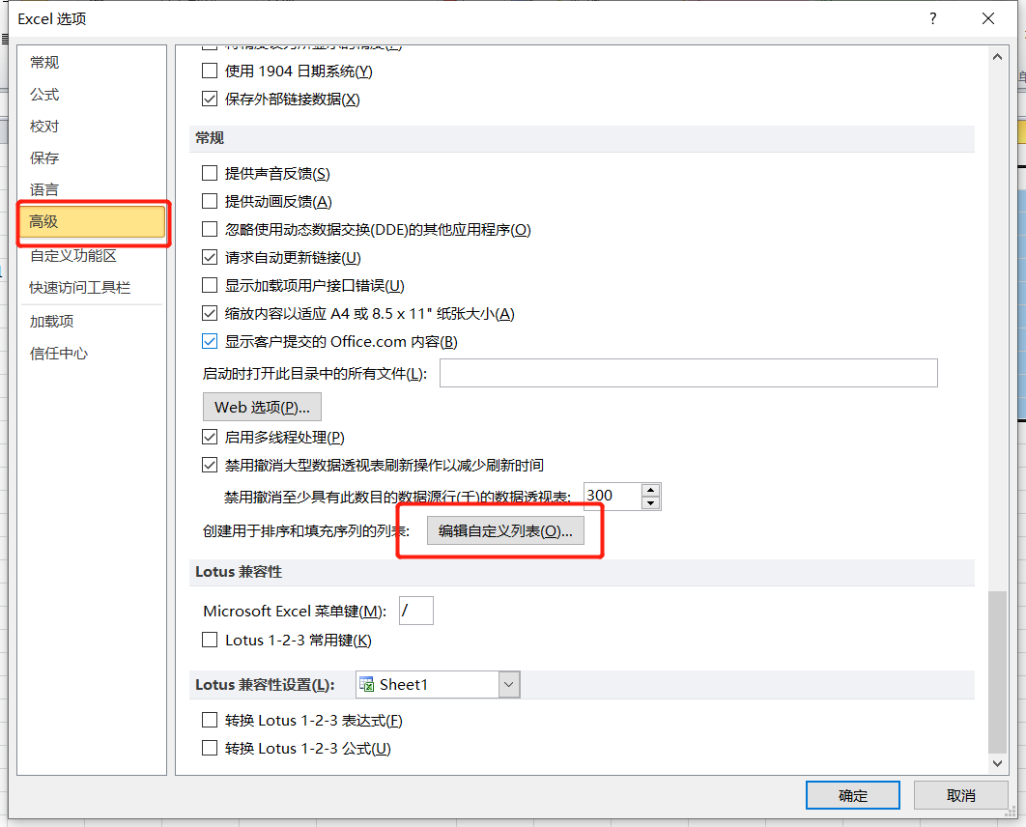Enable 使用 1904 日期系统 checkbox

pyautogui.click(x=210, y=71)
